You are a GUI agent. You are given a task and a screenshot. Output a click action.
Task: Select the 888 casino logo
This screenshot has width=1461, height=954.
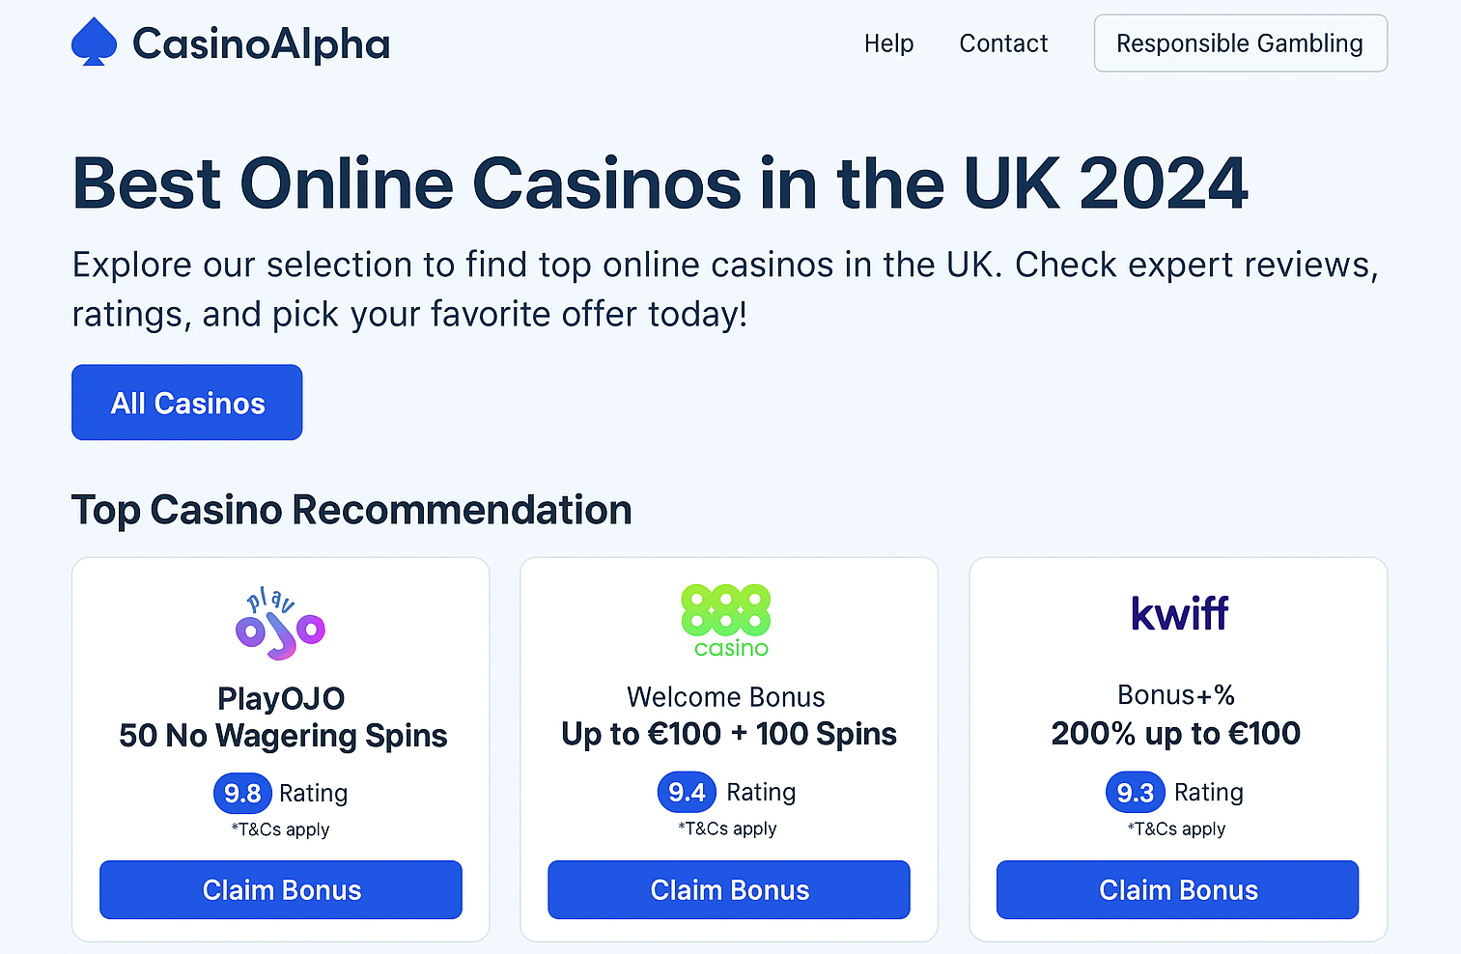(726, 621)
